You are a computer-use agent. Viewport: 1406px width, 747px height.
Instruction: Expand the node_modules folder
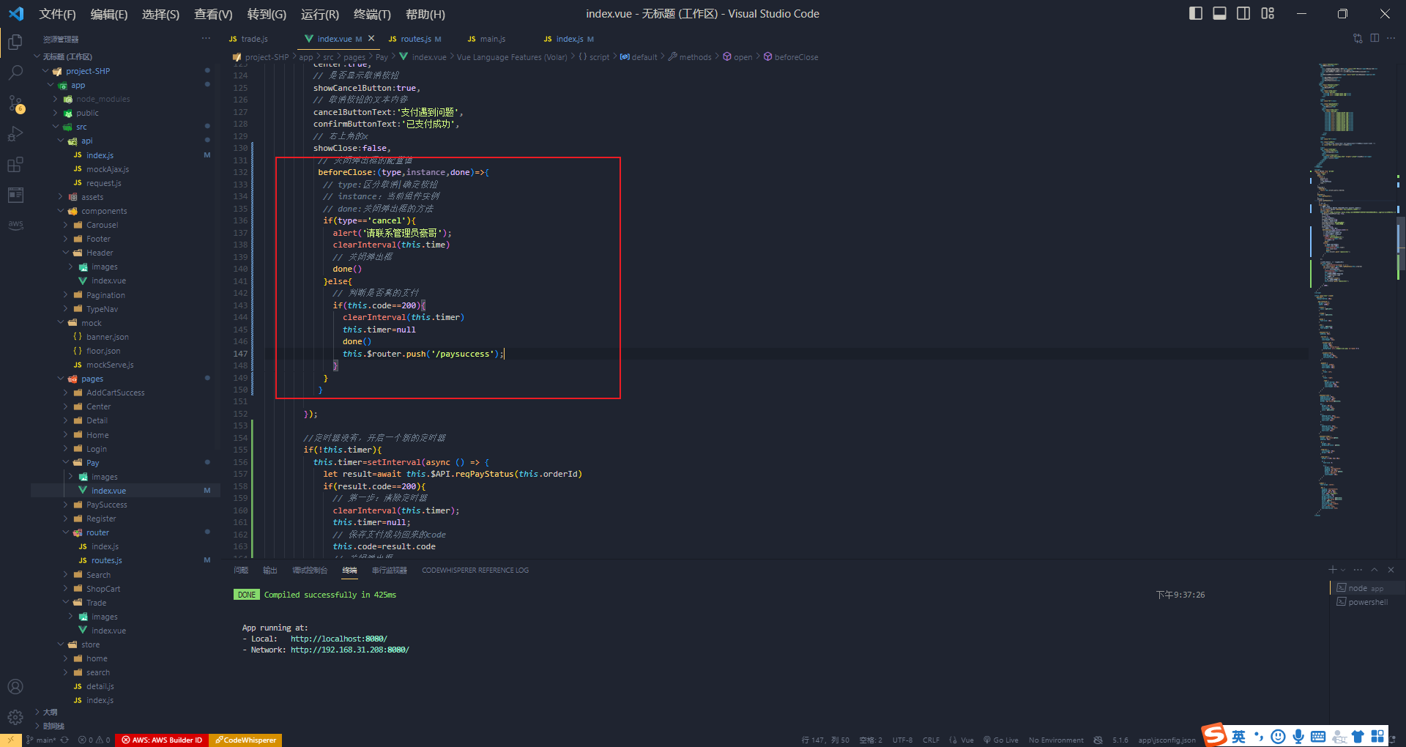56,99
